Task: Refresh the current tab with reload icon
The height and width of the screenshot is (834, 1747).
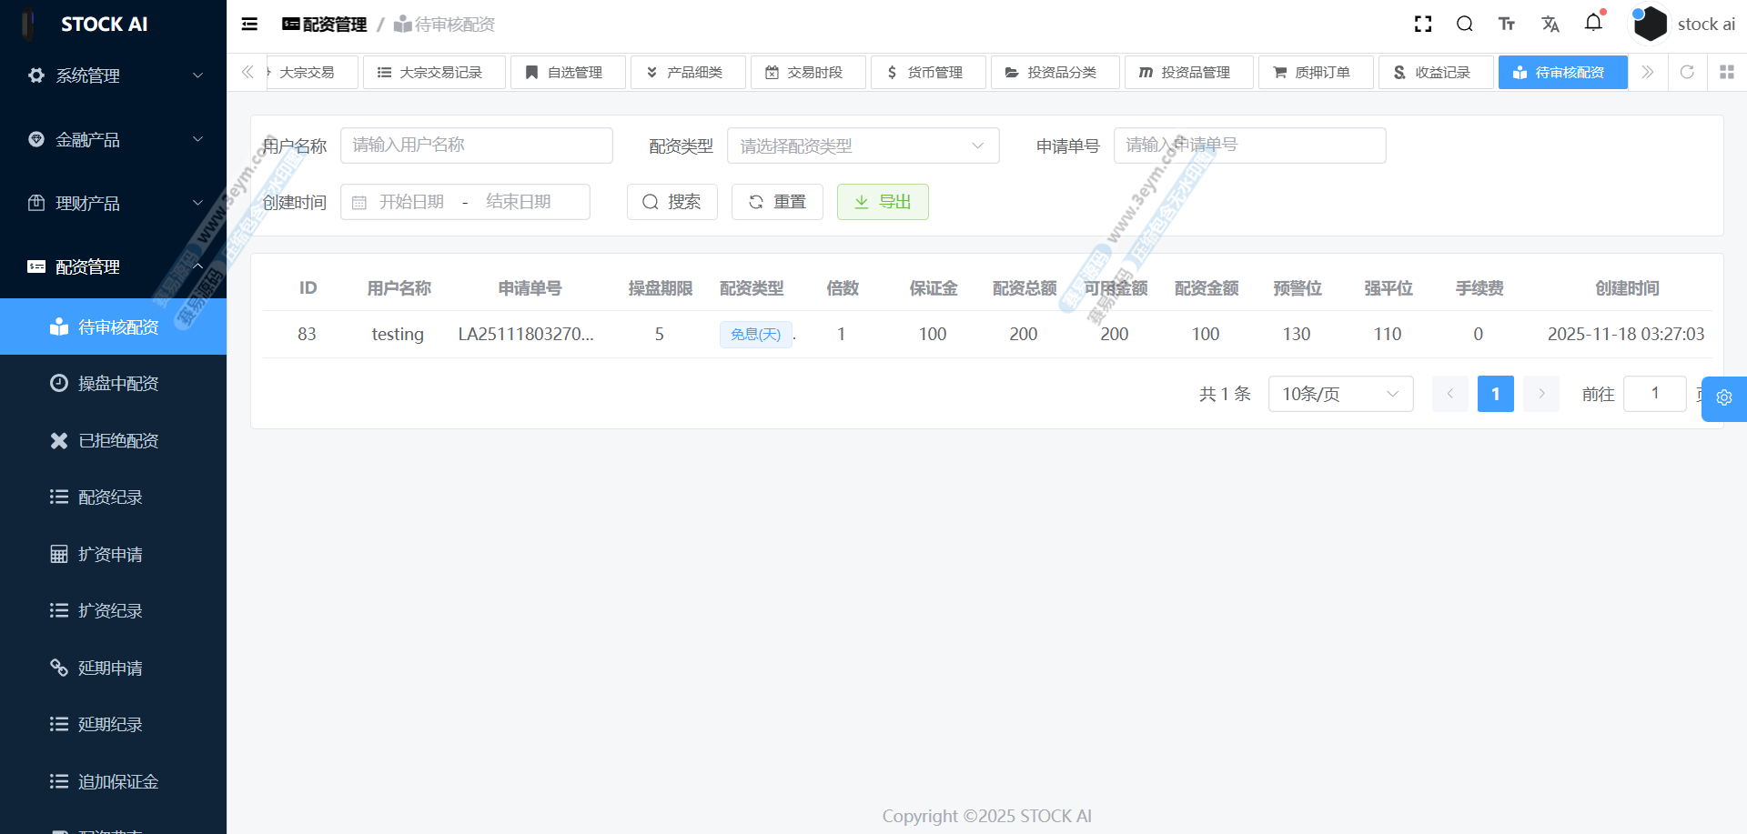Action: click(x=1687, y=72)
